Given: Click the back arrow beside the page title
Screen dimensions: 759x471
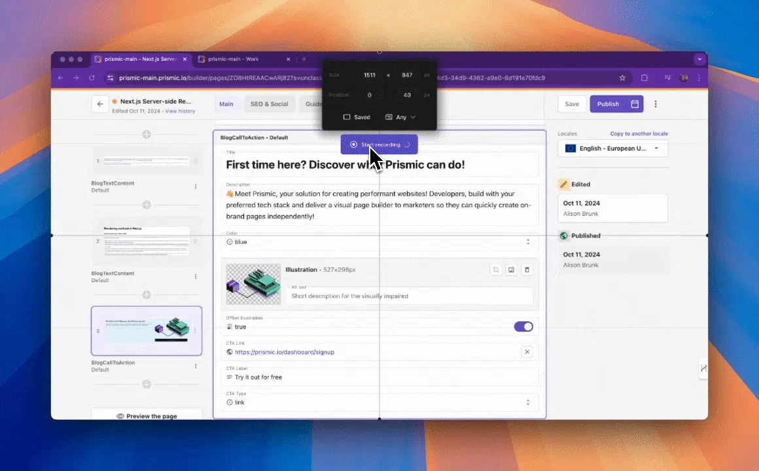Looking at the screenshot, I should pos(99,104).
